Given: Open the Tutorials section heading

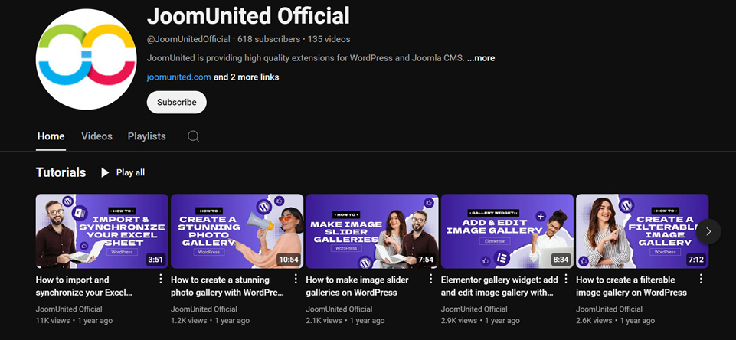Looking at the screenshot, I should tap(61, 173).
